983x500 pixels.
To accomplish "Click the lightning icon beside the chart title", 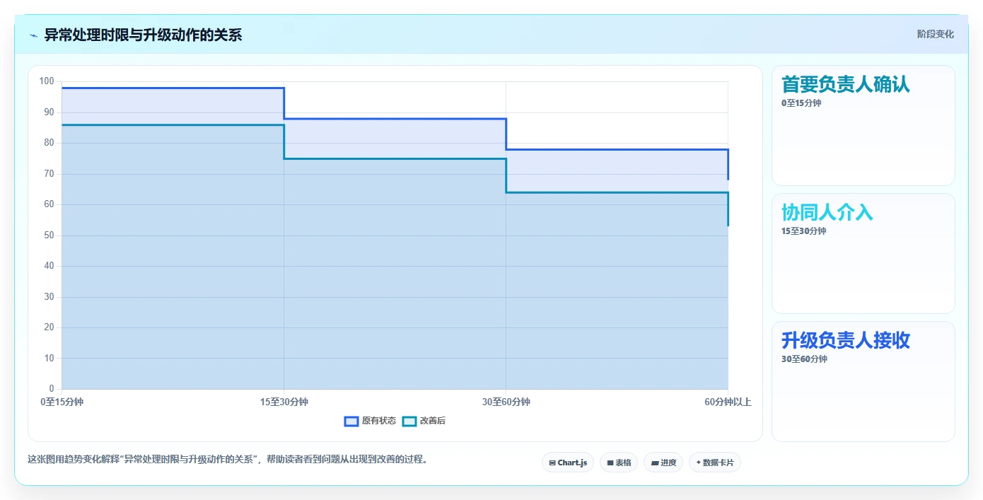I will pyautogui.click(x=33, y=35).
